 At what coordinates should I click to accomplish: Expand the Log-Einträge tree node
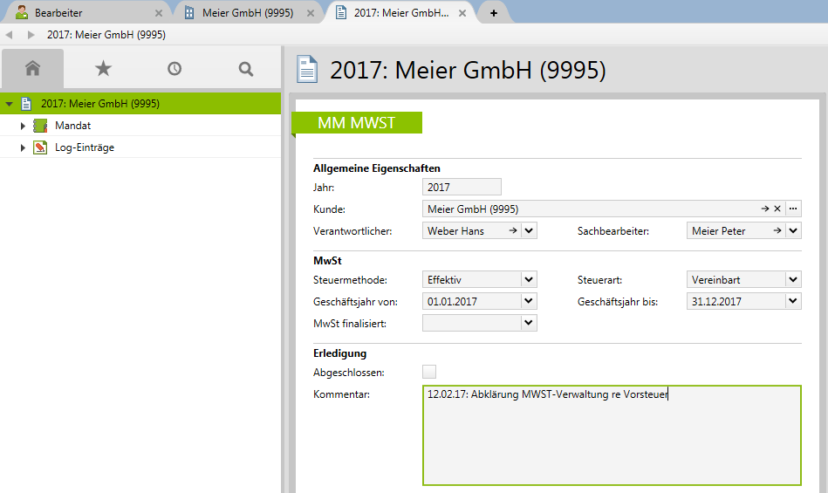point(23,147)
